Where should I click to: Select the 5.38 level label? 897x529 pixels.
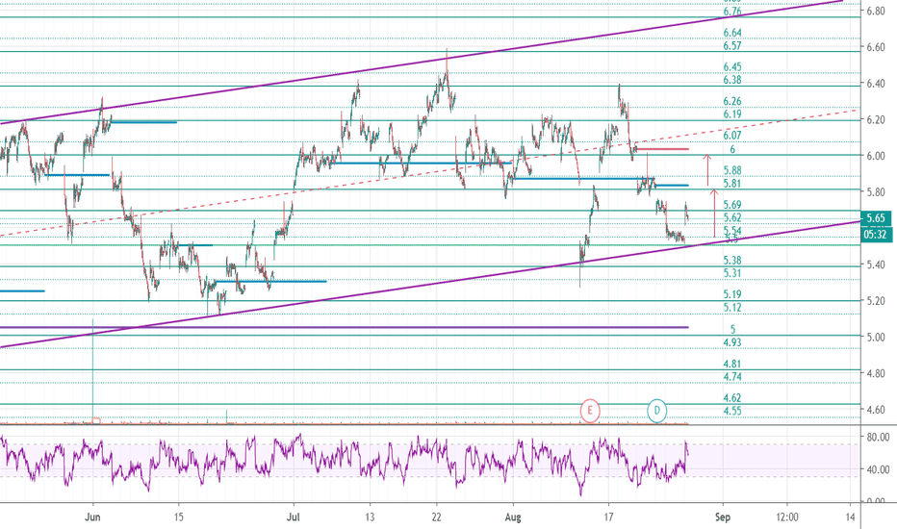[732, 261]
